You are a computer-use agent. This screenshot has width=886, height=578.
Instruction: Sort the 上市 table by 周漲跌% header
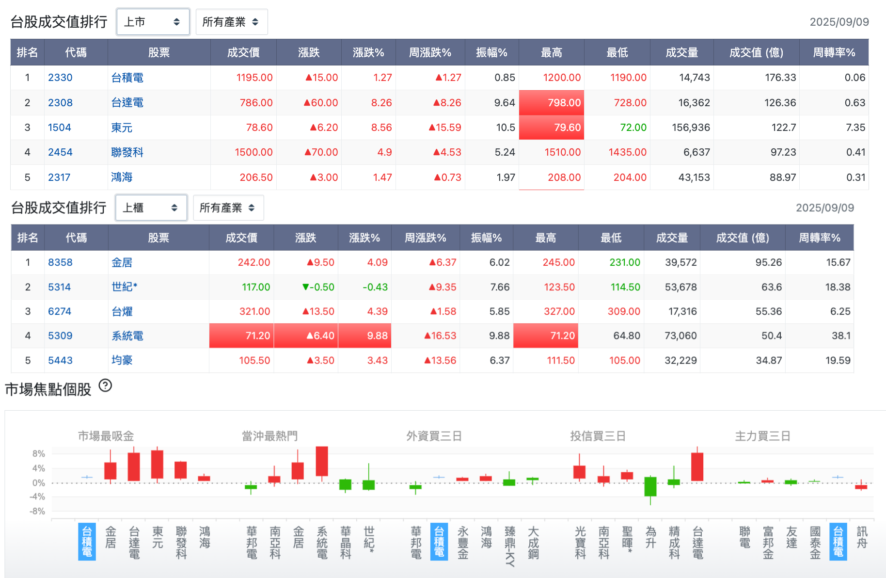430,52
